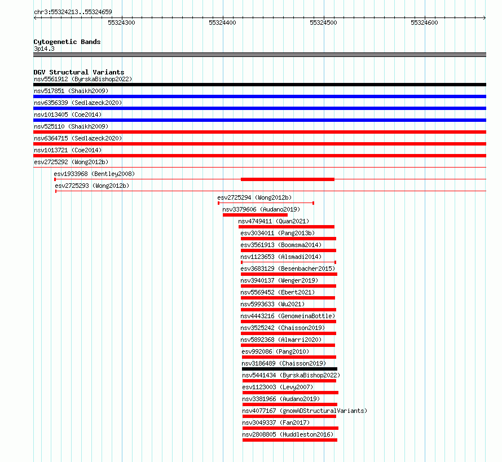Viewport: 502px width, 462px height.
Task: Click the chr3:55324213..55324659 coordinate text
Action: [73, 12]
